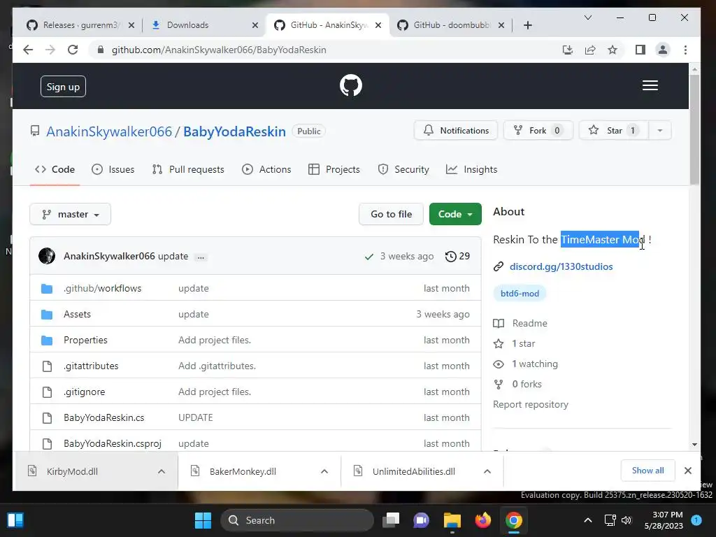
Task: Close the downloads bar
Action: pyautogui.click(x=688, y=471)
